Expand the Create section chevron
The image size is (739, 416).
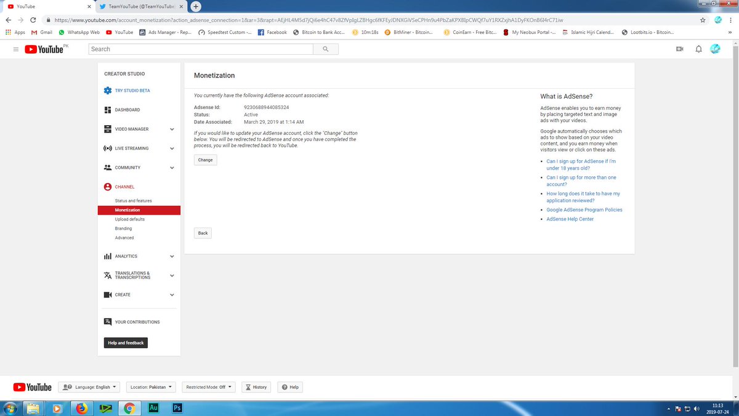[172, 295]
